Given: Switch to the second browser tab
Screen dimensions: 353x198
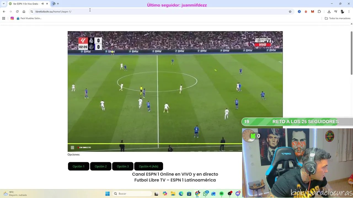Looking at the screenshot, I should [x=54, y=4].
